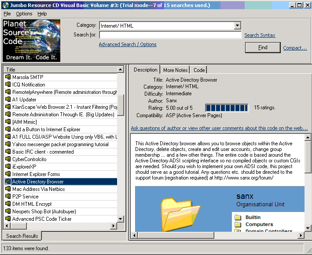Click the icon beside A1 FULL CGI/ASP Website
Image resolution: width=312 pixels, height=255 pixels.
8,136
